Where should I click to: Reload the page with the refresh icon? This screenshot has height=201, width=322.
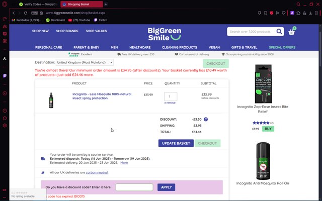click(26, 13)
